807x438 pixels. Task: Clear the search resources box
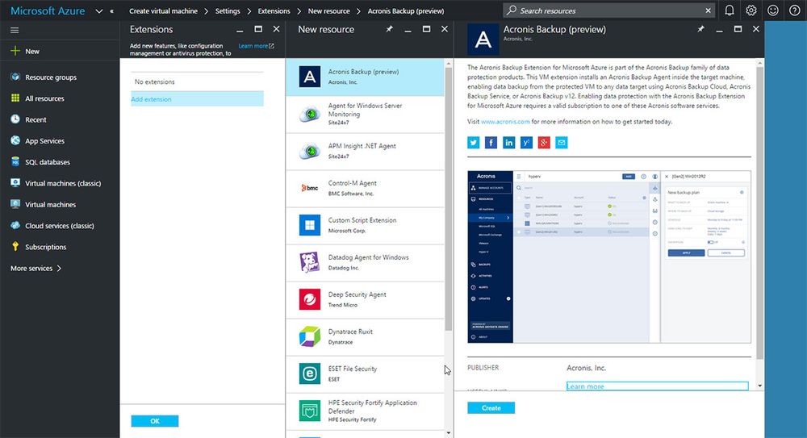point(709,10)
